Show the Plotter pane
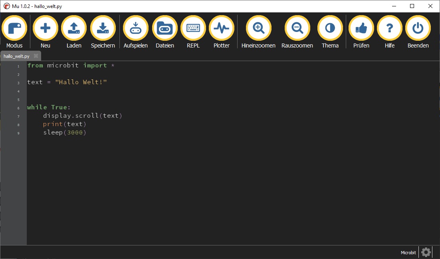The height and width of the screenshot is (259, 440). point(222,32)
